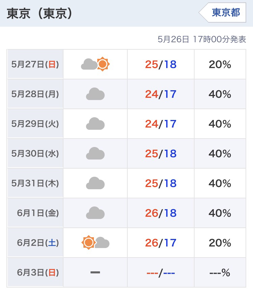Click the 東京（東京） page title
Image resolution: width=253 pixels, height=294 pixels.
tap(40, 14)
